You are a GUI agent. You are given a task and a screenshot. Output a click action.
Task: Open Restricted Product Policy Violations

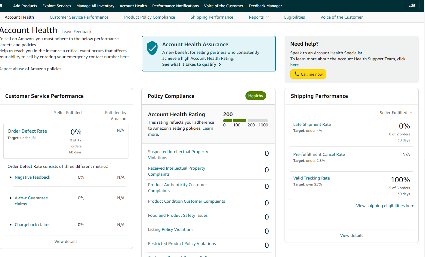click(x=182, y=243)
